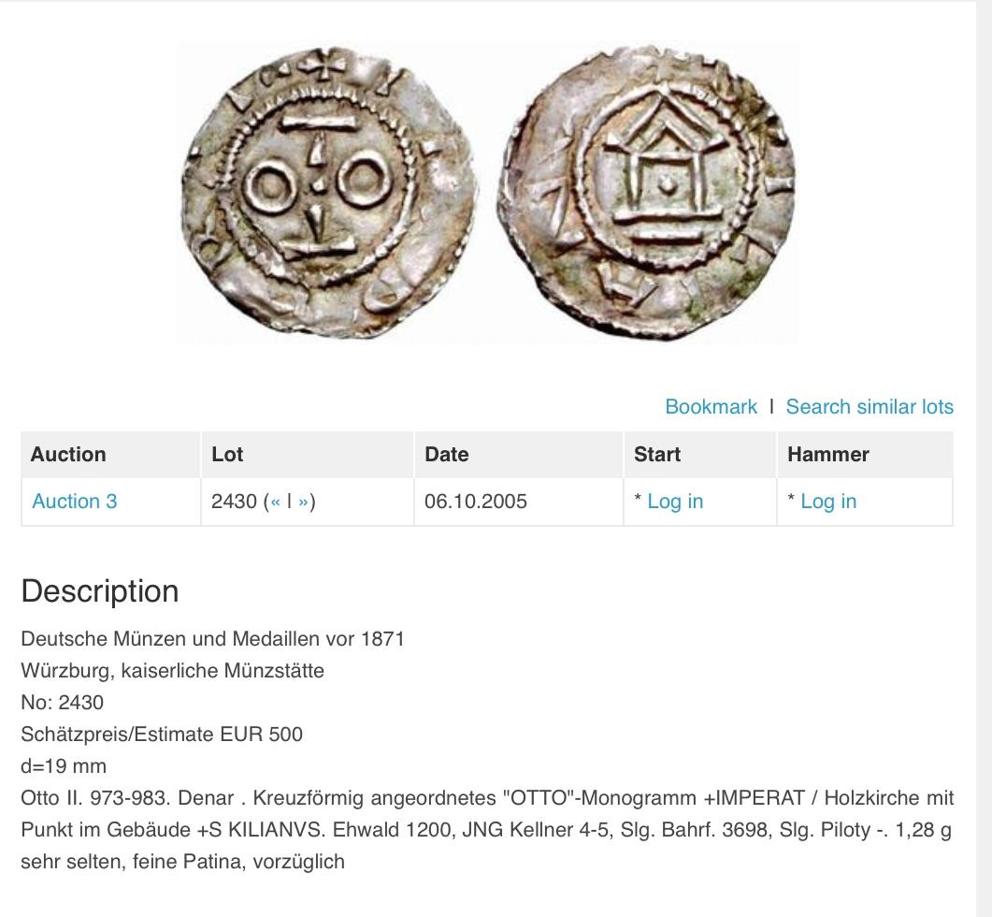Viewport: 992px width, 917px height.
Task: Click the Start column header
Action: click(x=657, y=455)
